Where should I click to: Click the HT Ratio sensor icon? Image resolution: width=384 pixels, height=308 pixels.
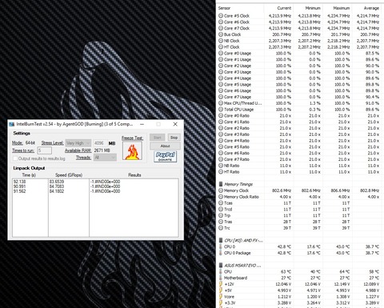click(221, 172)
